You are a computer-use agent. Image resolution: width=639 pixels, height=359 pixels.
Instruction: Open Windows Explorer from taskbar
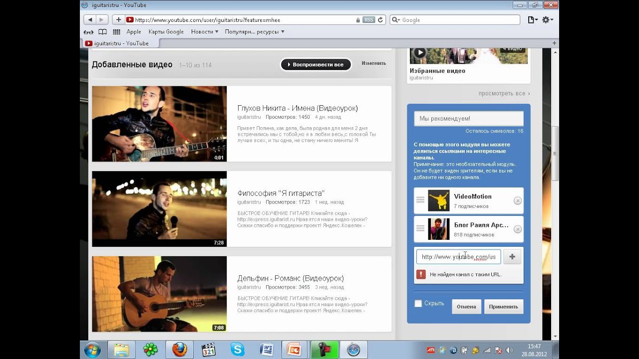121,350
